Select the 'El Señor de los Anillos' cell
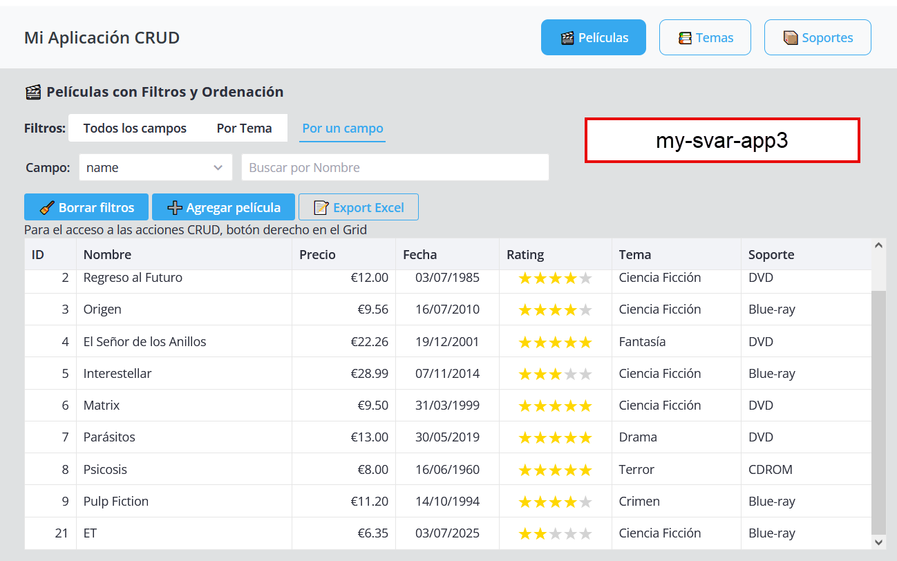 (x=184, y=341)
